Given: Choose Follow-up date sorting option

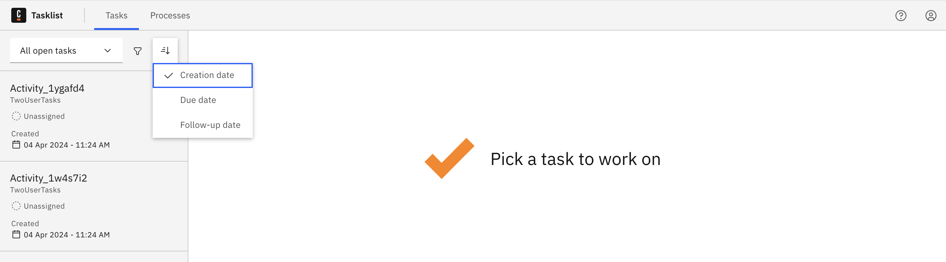Looking at the screenshot, I should coord(210,125).
